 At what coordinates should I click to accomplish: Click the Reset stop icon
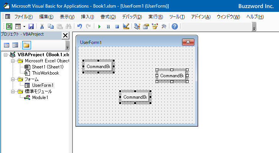tap(117, 27)
